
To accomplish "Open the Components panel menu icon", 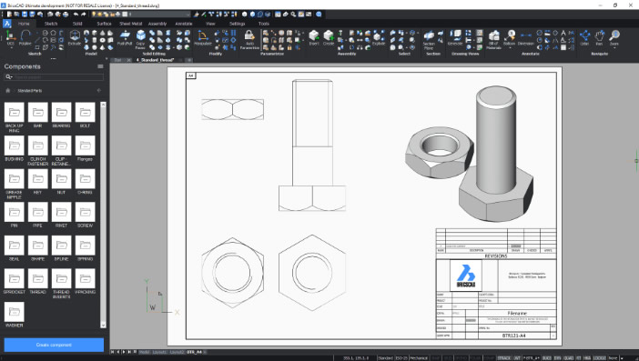I will click(100, 66).
